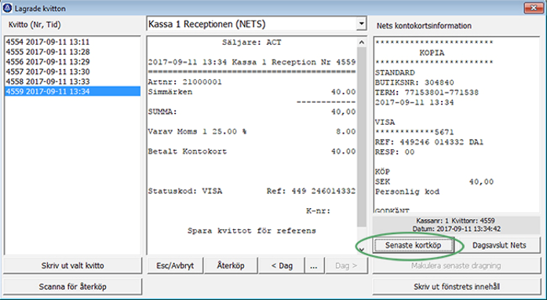Go to the previous day with < Dag
Screen dimensions: 547x300
click(282, 265)
